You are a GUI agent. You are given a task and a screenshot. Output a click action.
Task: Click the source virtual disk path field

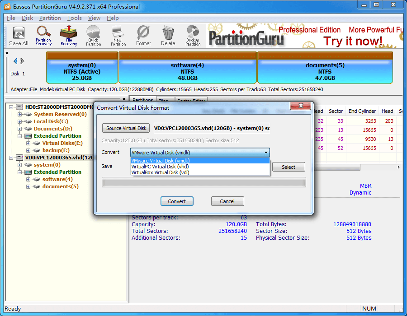point(212,128)
